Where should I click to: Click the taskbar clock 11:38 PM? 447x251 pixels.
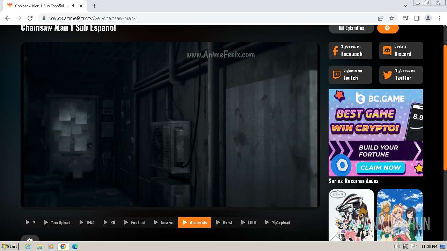[x=429, y=246]
